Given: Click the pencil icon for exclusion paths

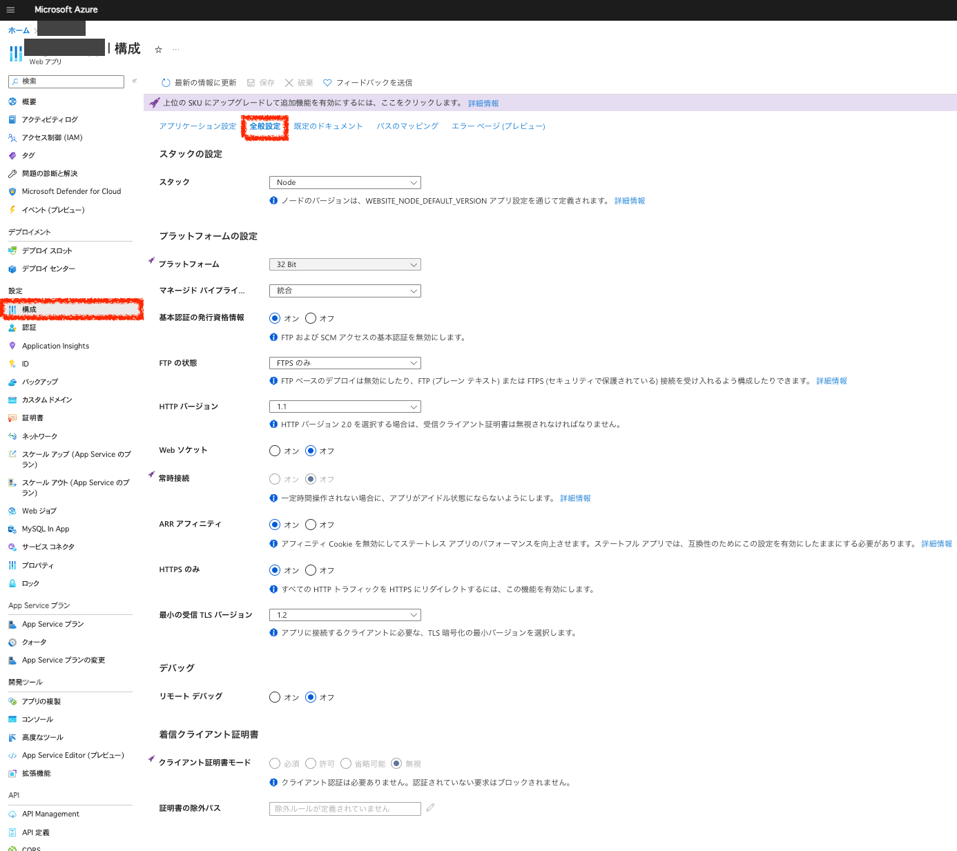Looking at the screenshot, I should tap(430, 808).
